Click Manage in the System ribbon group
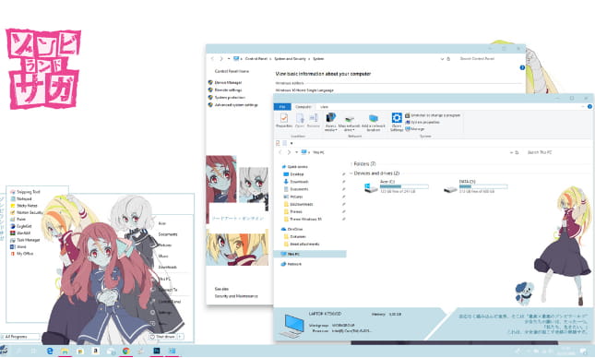This screenshot has height=358, width=595. click(x=415, y=129)
